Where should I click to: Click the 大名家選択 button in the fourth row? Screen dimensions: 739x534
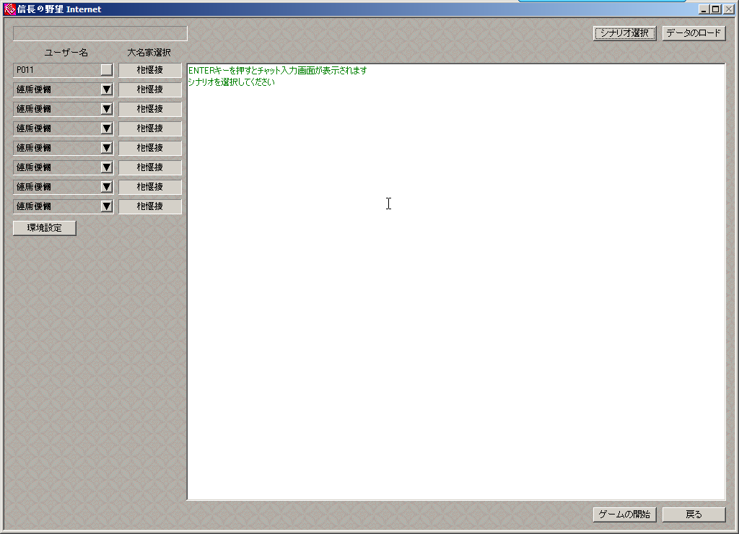click(x=150, y=128)
